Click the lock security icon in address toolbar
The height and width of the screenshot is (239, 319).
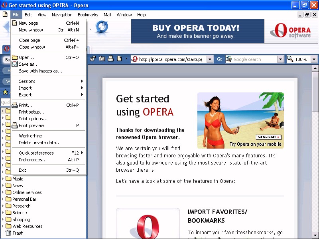(93, 59)
